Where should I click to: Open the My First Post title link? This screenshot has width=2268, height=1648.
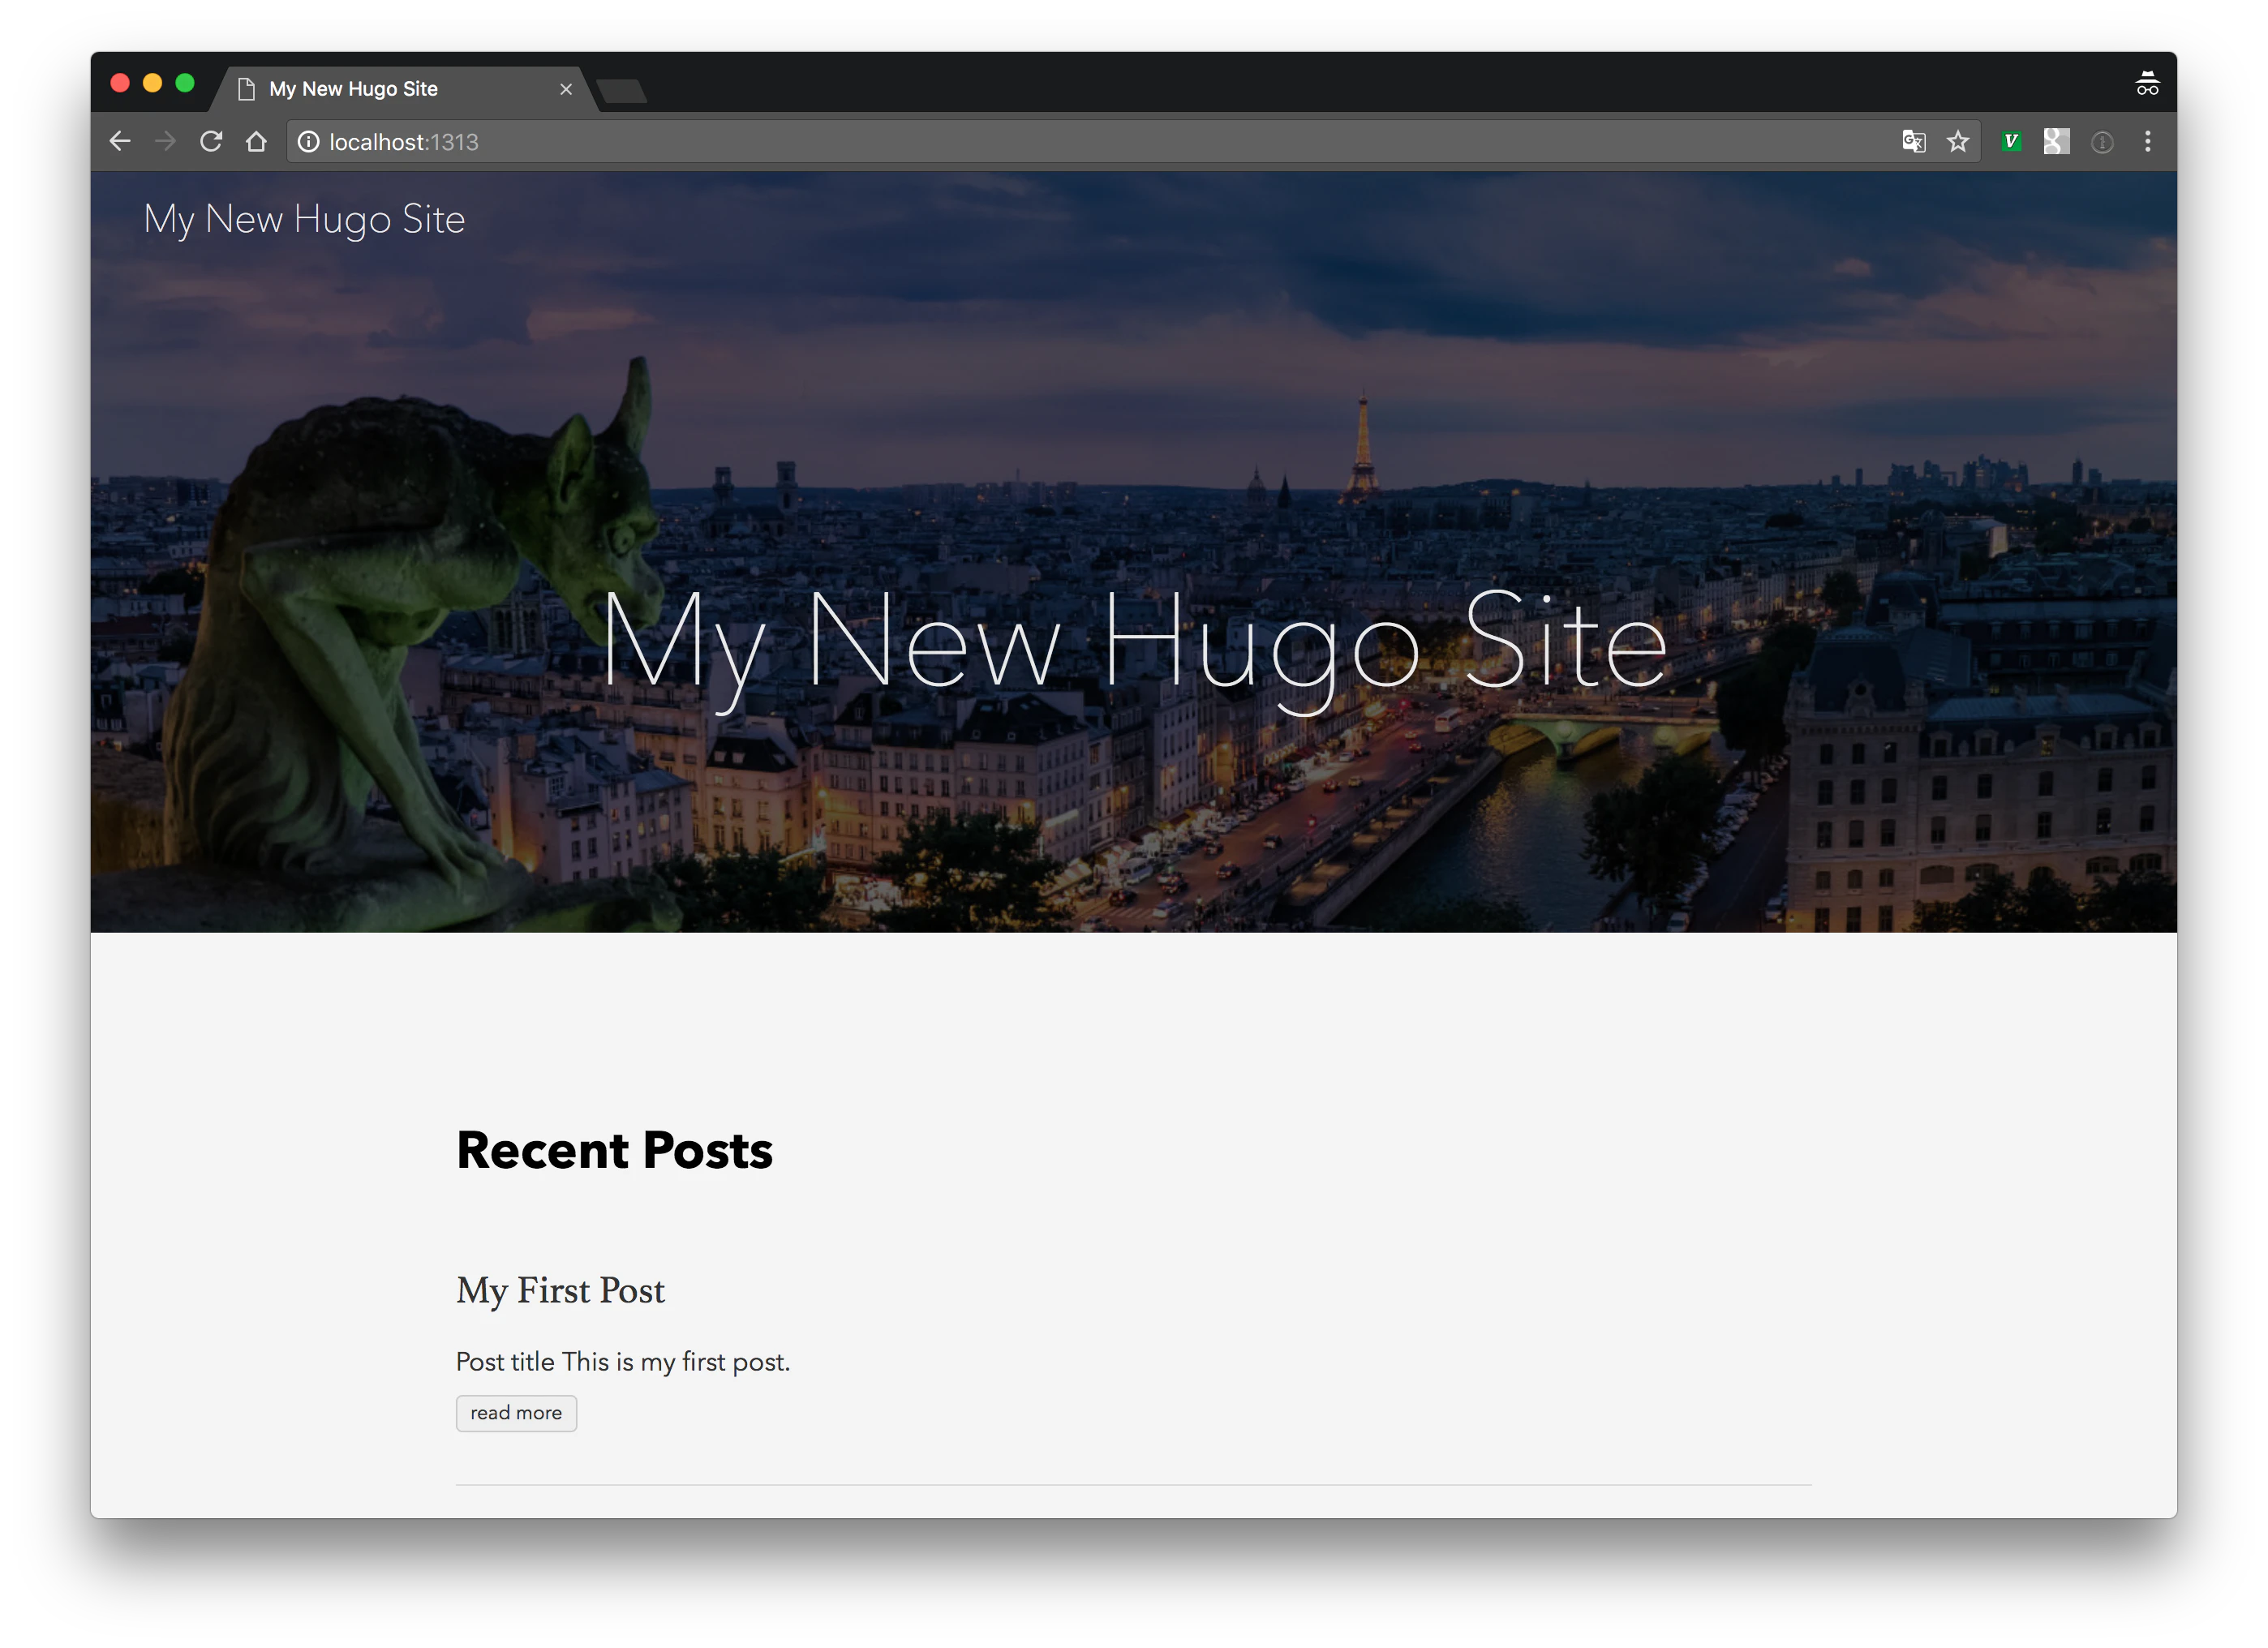[560, 1290]
